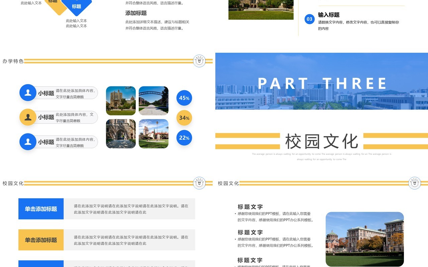
Task: Click the yellow 单击添加标题 button
Action: (x=41, y=240)
